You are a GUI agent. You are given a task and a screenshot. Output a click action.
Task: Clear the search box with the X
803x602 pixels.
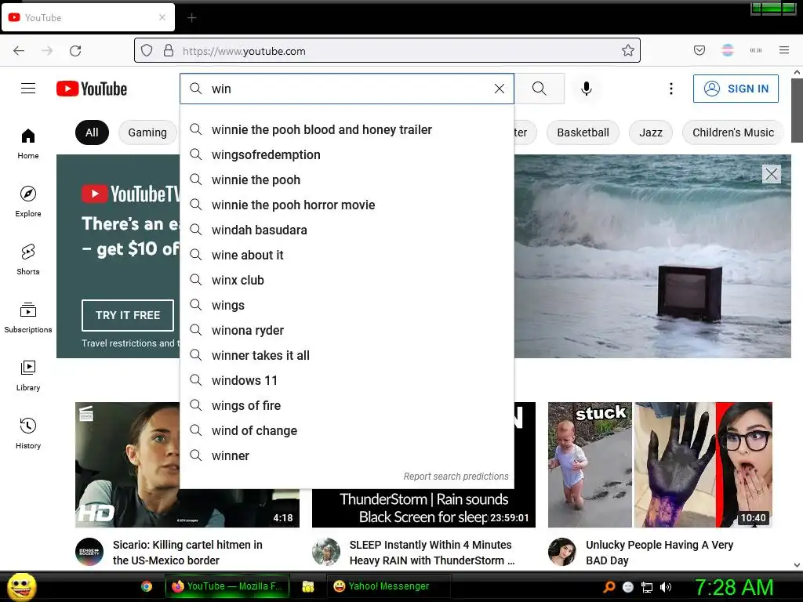click(500, 89)
